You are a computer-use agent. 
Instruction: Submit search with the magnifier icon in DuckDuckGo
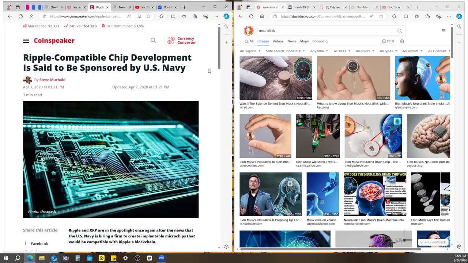[x=400, y=31]
